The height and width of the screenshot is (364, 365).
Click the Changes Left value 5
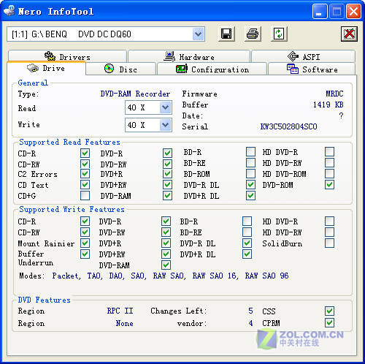pos(250,311)
